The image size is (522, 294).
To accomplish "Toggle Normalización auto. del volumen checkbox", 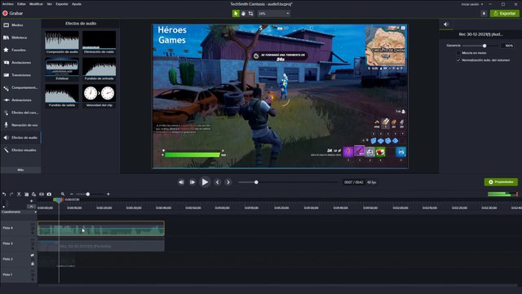I will pos(458,60).
